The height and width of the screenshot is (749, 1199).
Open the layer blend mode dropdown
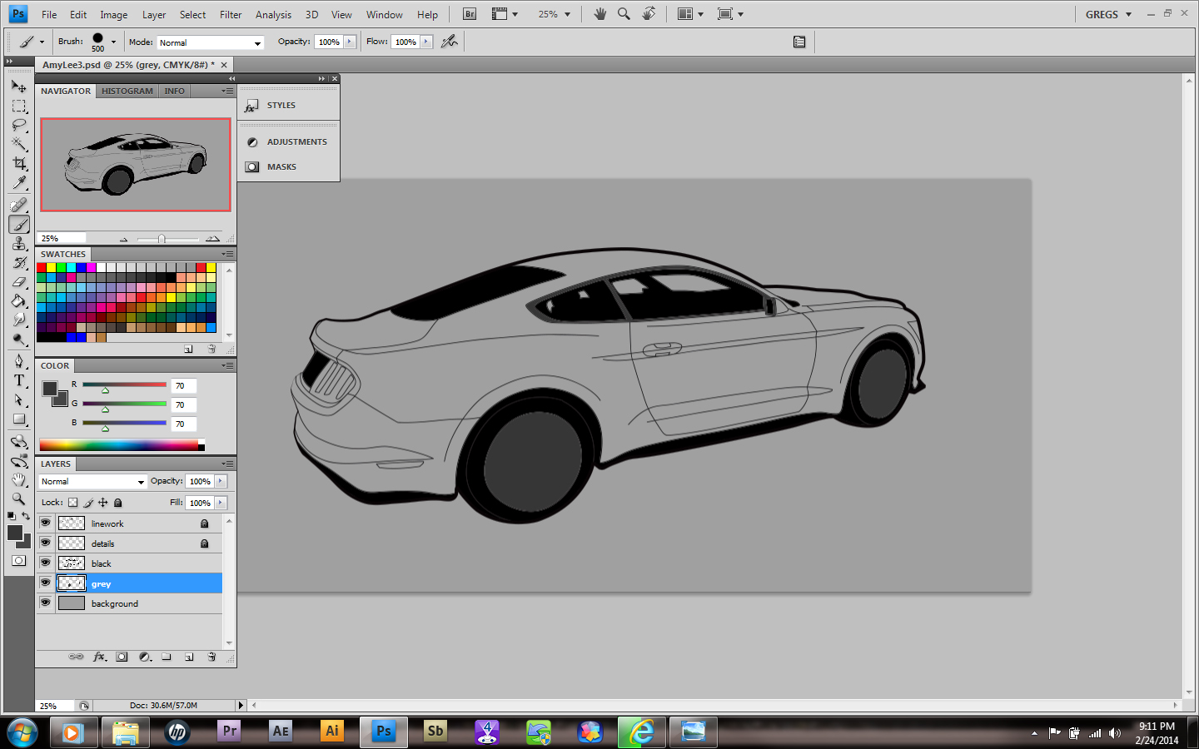point(92,482)
